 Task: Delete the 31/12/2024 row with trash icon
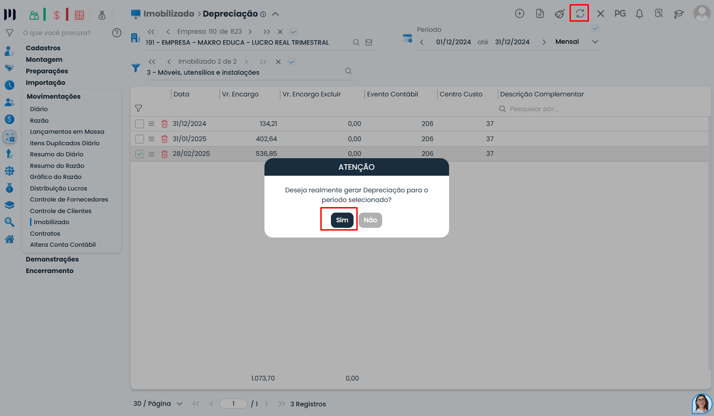(x=164, y=124)
